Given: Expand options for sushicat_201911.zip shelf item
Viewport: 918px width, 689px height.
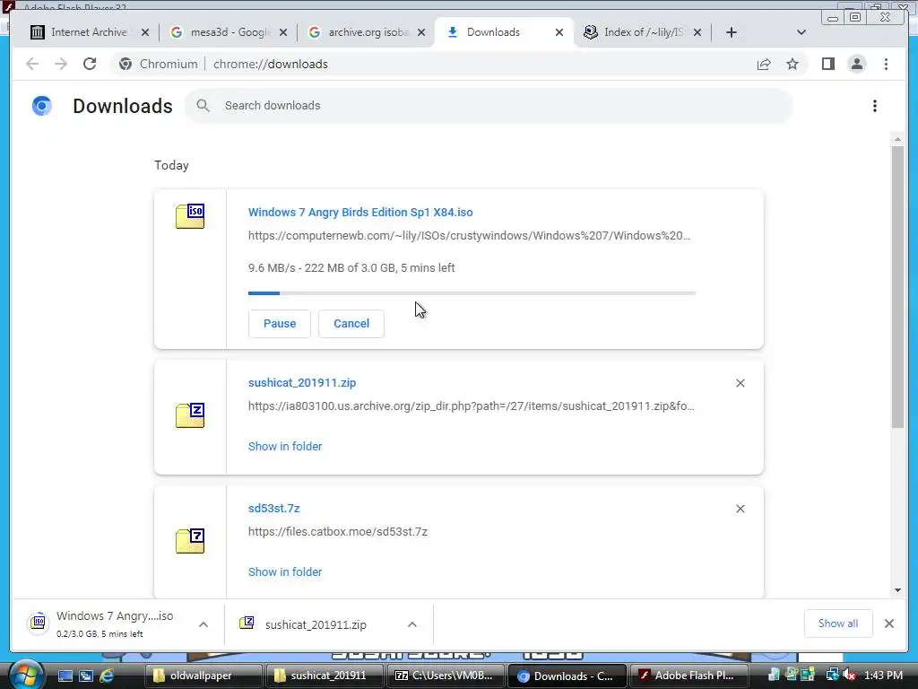Looking at the screenshot, I should [412, 624].
